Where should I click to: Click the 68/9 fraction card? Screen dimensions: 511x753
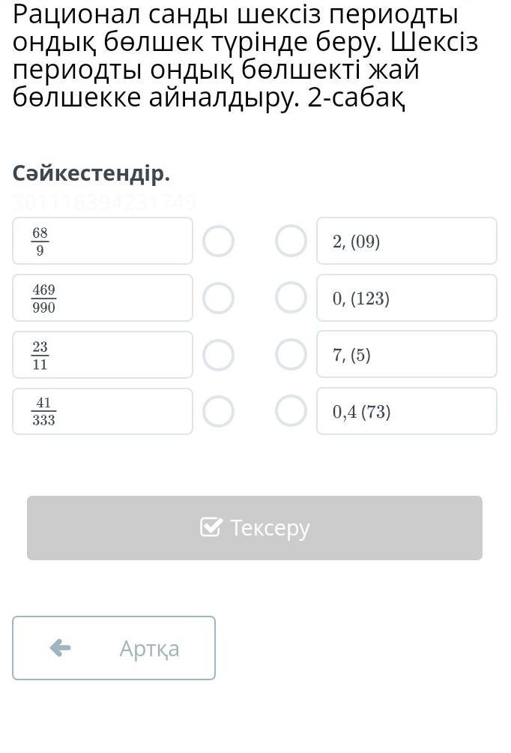tap(103, 241)
